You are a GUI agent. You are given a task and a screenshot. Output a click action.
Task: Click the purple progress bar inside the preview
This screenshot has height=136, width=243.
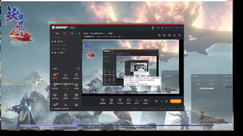(131, 92)
